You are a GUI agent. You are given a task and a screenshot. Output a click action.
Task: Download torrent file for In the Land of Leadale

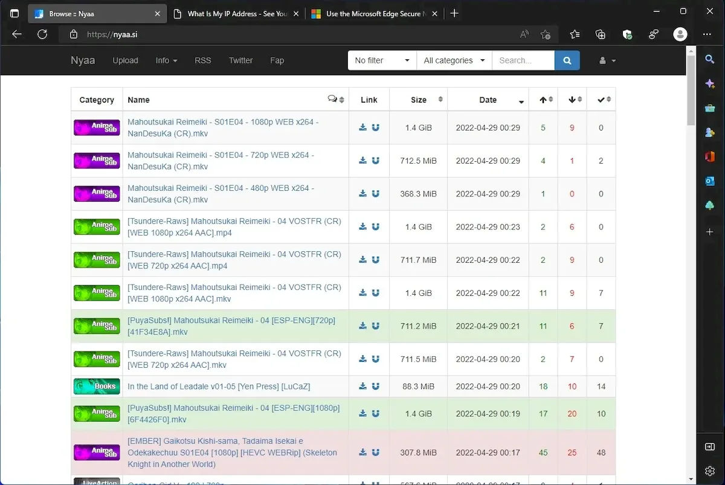[362, 387]
